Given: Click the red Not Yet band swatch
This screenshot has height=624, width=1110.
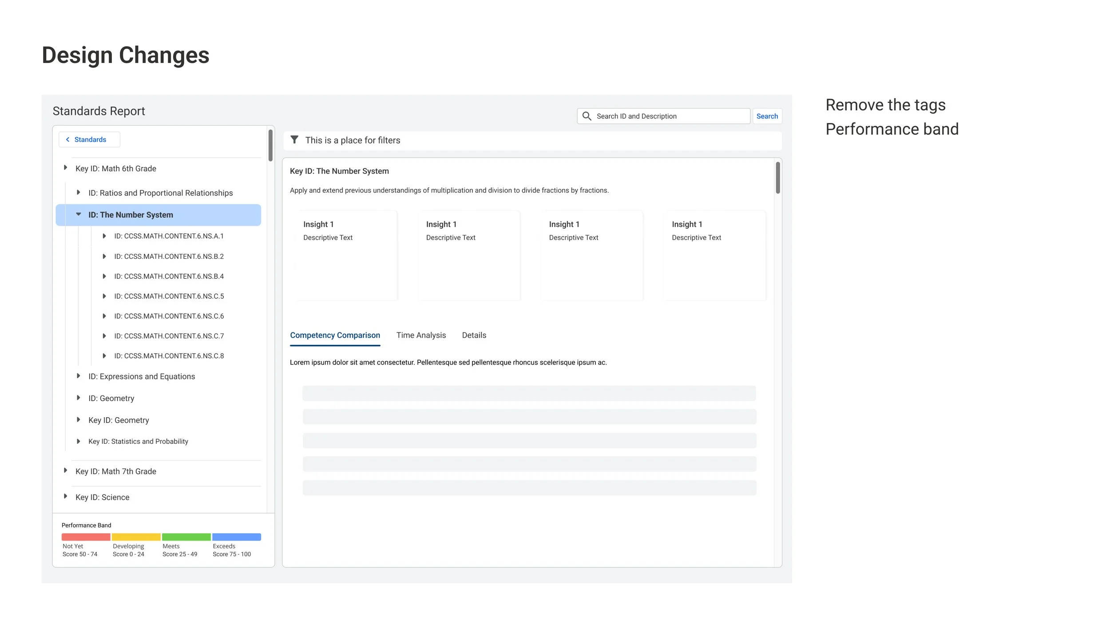Looking at the screenshot, I should click(x=86, y=537).
